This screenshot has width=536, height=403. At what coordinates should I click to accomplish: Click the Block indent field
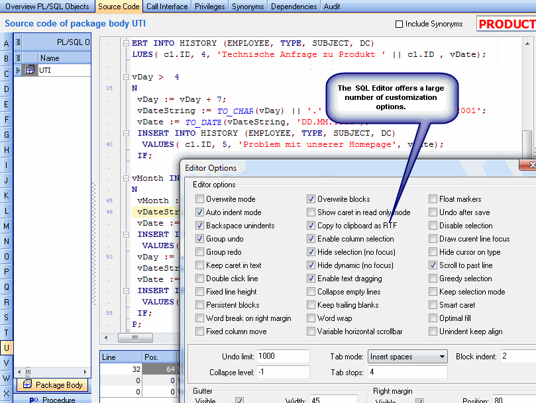518,356
